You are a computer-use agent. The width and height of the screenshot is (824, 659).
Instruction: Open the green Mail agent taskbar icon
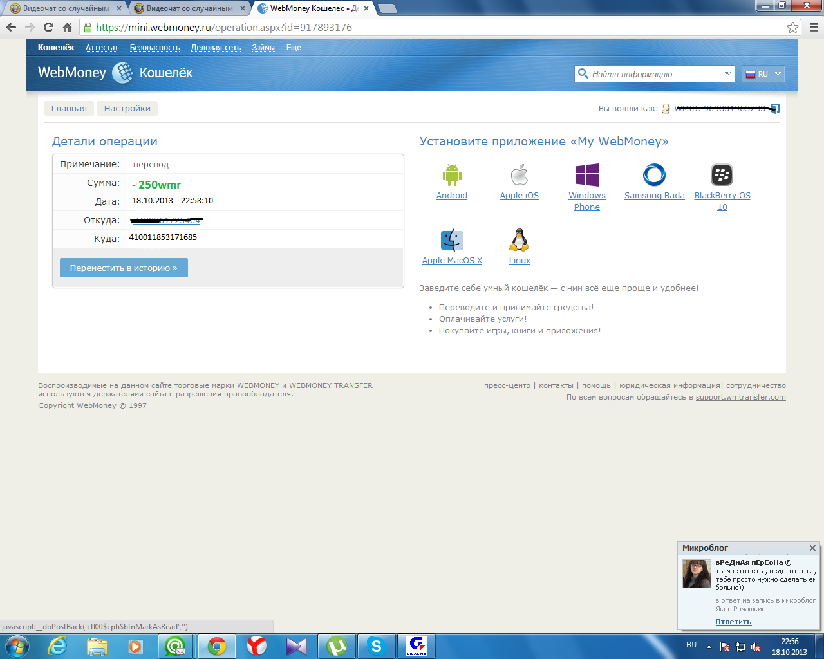coord(175,646)
